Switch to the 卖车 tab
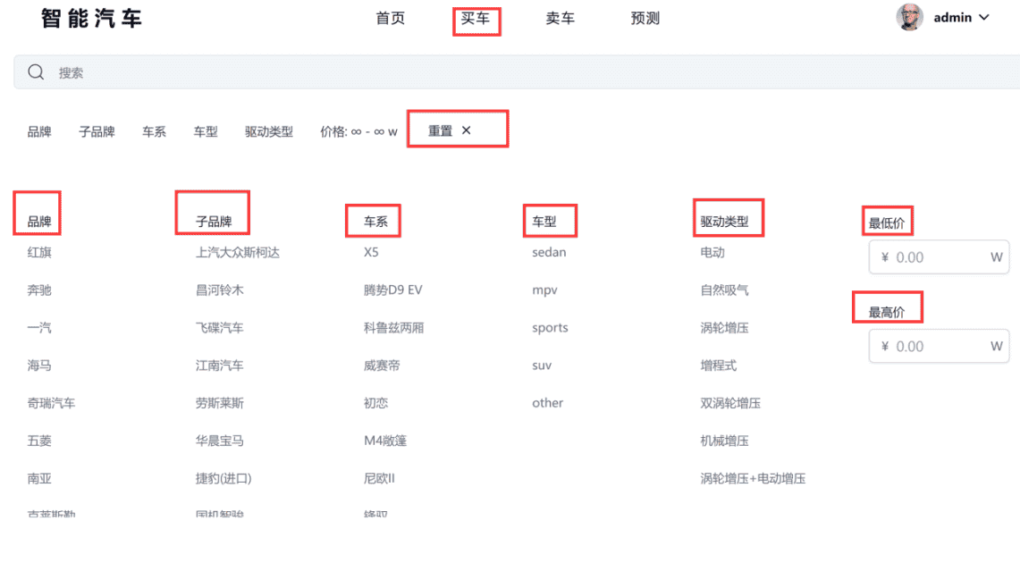The width and height of the screenshot is (1020, 563). (560, 19)
